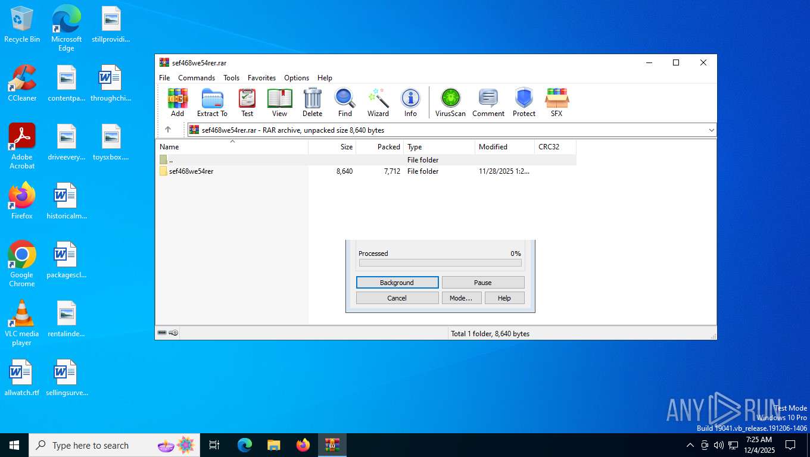The image size is (810, 457).
Task: Launch the Wizard tool
Action: (378, 103)
